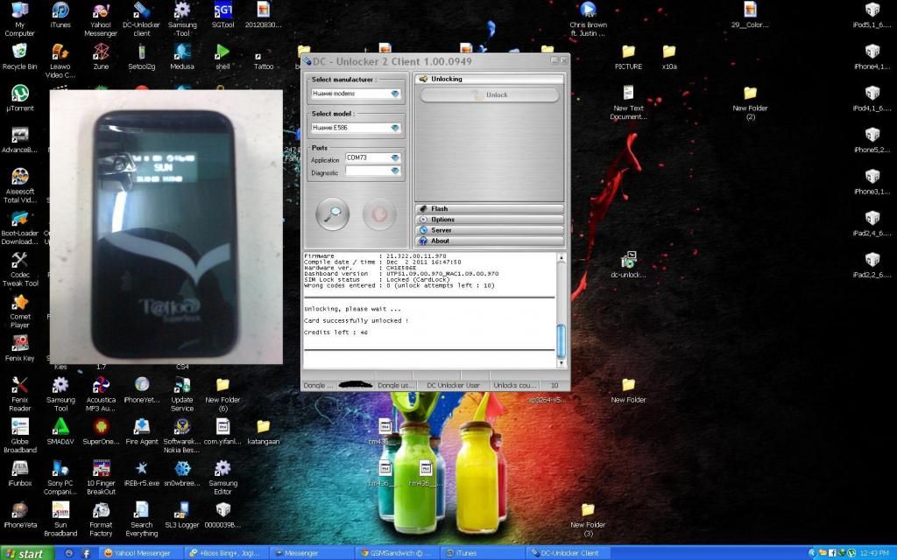897x560 pixels.
Task: Expand the Flash section
Action: tap(490, 208)
